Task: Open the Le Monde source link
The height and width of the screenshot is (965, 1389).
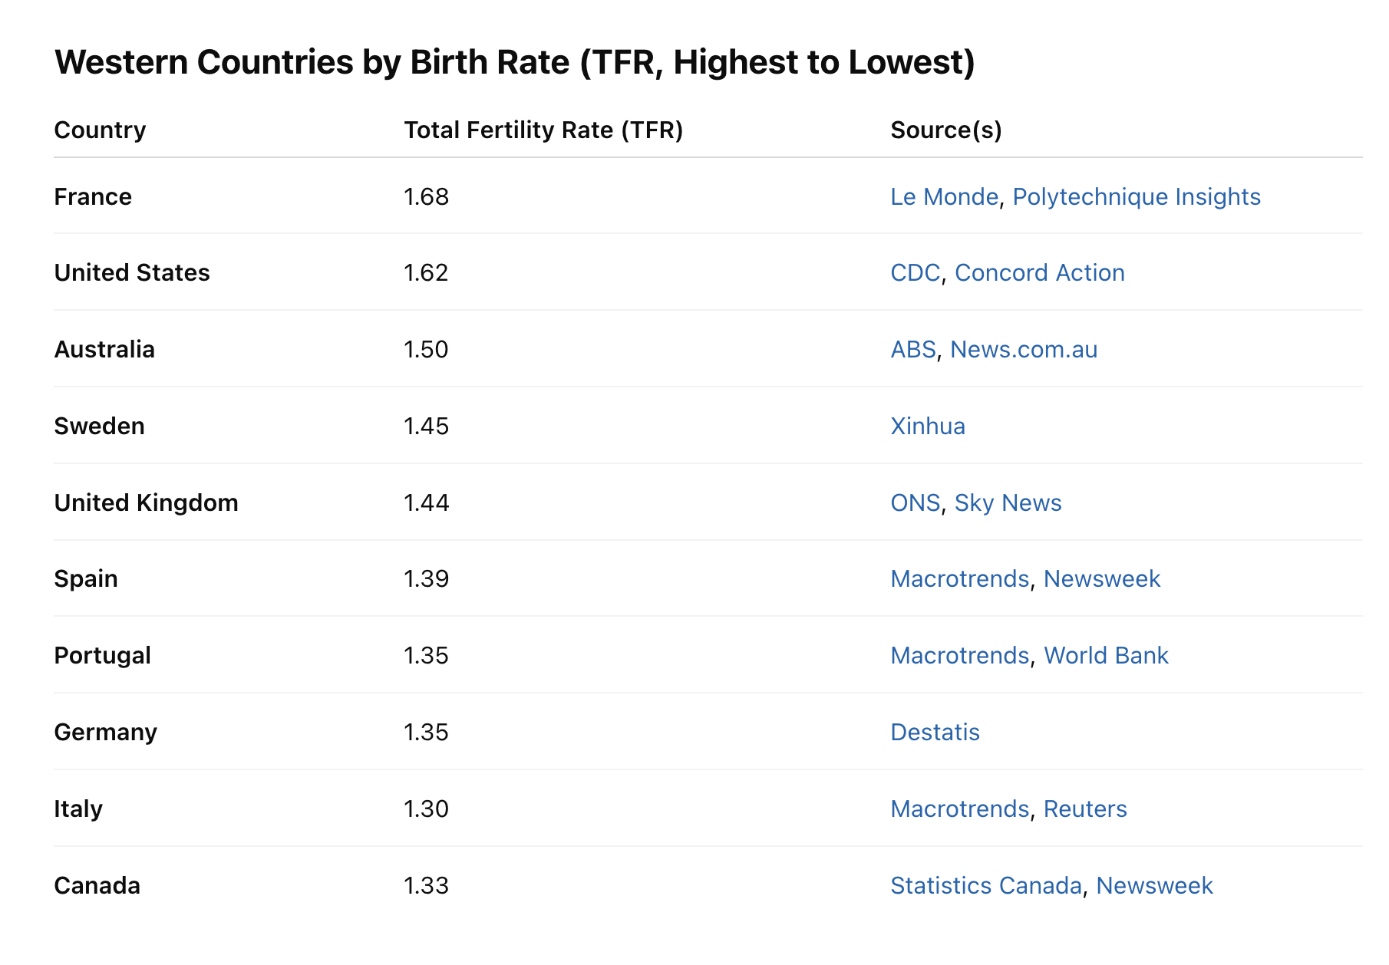Action: click(x=944, y=197)
